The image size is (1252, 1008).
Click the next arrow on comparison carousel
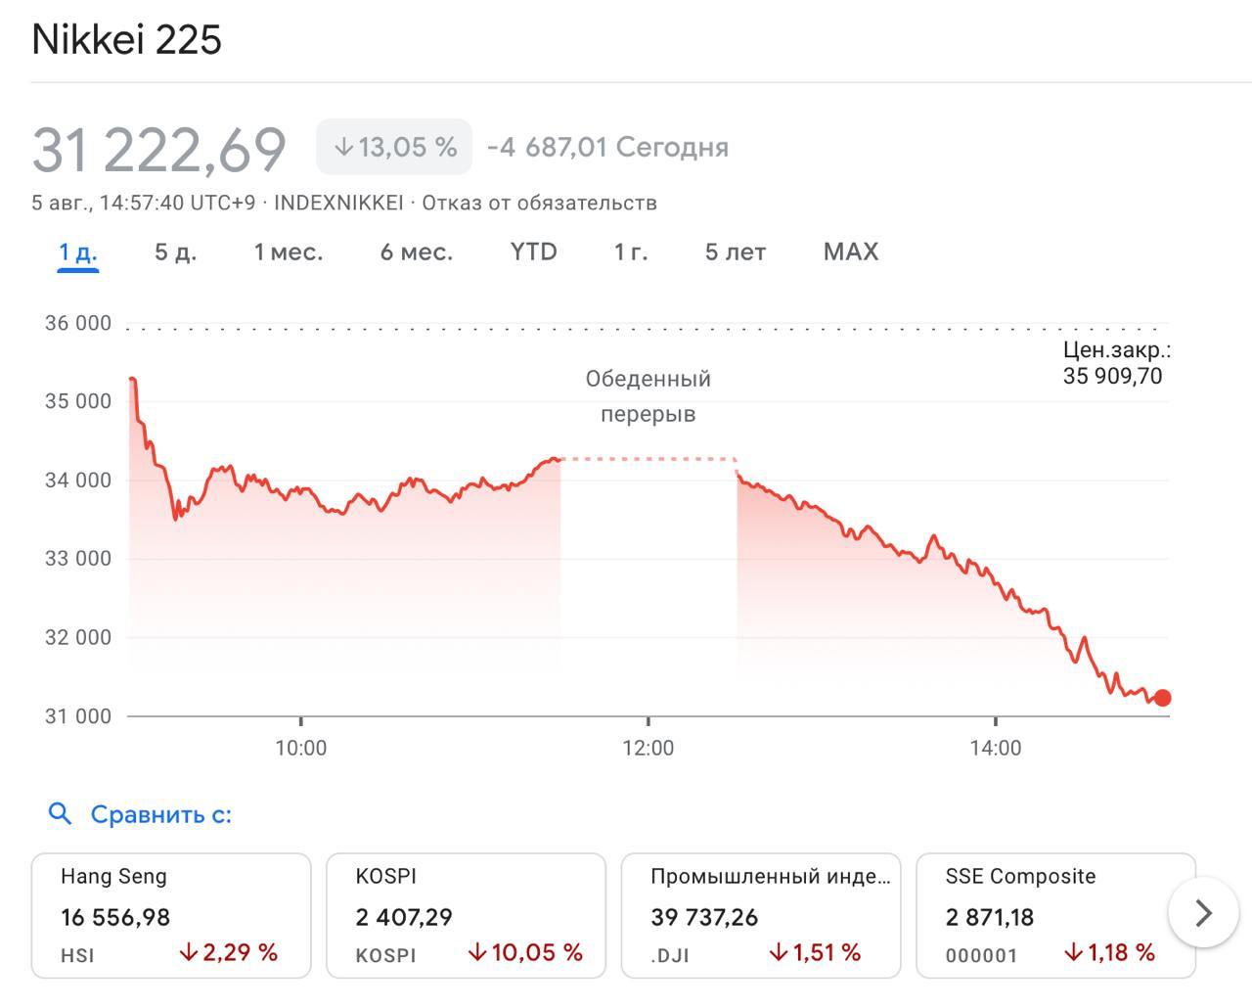[x=1203, y=913]
